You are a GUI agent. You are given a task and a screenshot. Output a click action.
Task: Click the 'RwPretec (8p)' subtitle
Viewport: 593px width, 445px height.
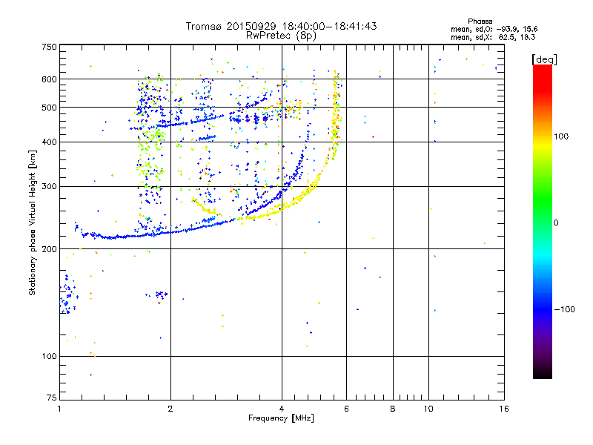point(281,36)
